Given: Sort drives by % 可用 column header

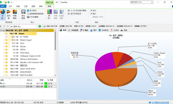Looking at the screenshot, I should click(x=50, y=80).
